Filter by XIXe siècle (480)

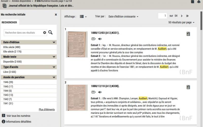point(12,47)
